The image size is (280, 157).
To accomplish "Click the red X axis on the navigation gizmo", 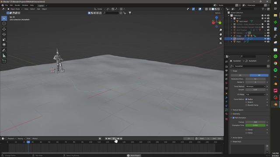I will 213,23.
